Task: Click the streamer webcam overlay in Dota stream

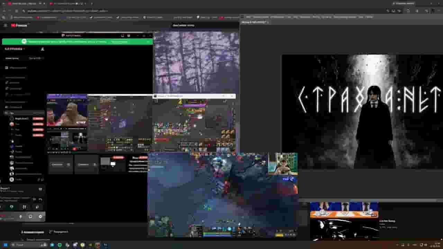Action: point(283,164)
